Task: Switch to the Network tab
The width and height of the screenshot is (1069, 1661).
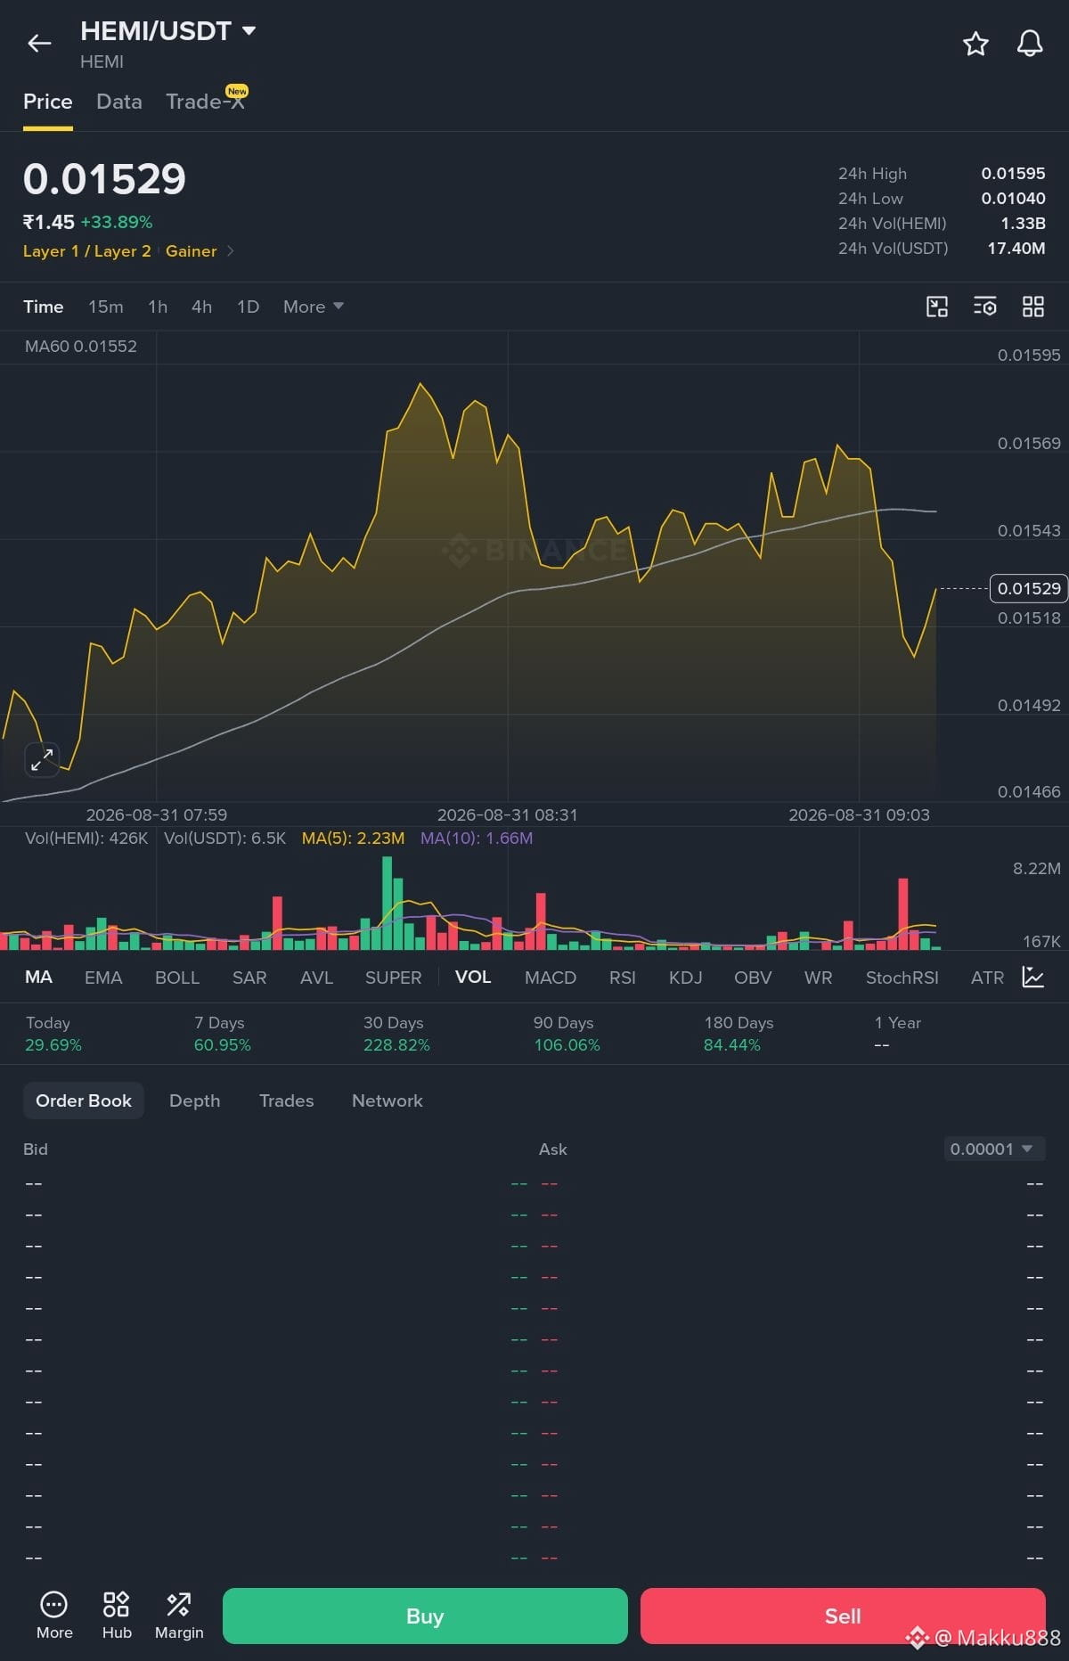Action: [x=388, y=1101]
